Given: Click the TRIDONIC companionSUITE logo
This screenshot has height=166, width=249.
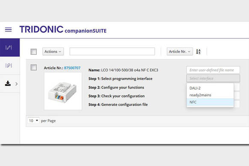Looking at the screenshot, I should (63, 30).
